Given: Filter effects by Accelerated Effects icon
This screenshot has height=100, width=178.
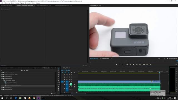Looking at the screenshot, I should 22,70.
